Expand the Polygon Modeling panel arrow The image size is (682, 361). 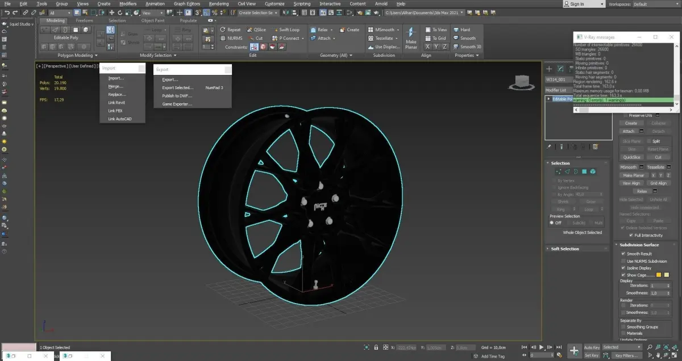(95, 56)
